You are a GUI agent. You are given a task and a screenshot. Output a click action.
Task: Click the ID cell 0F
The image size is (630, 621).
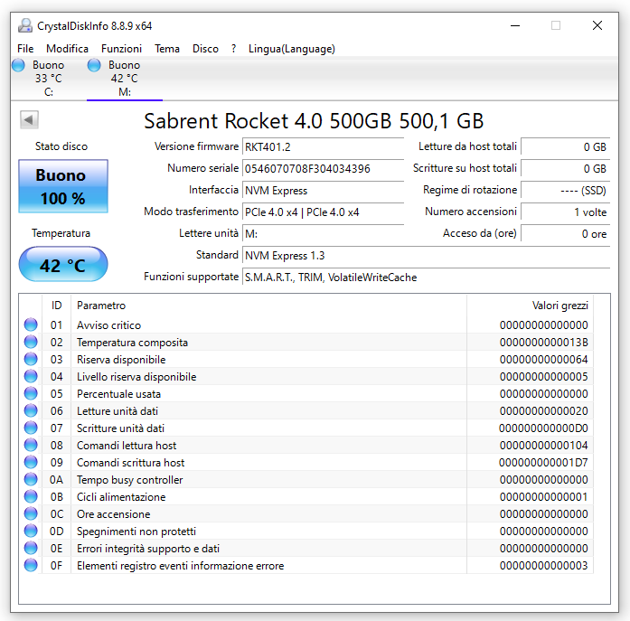coord(56,566)
